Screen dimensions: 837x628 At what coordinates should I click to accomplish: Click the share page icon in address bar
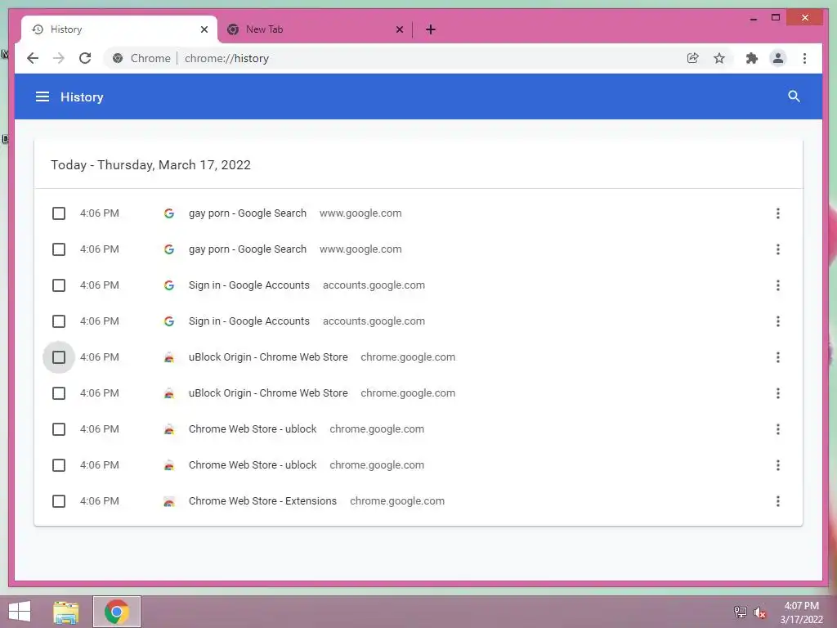click(x=693, y=58)
